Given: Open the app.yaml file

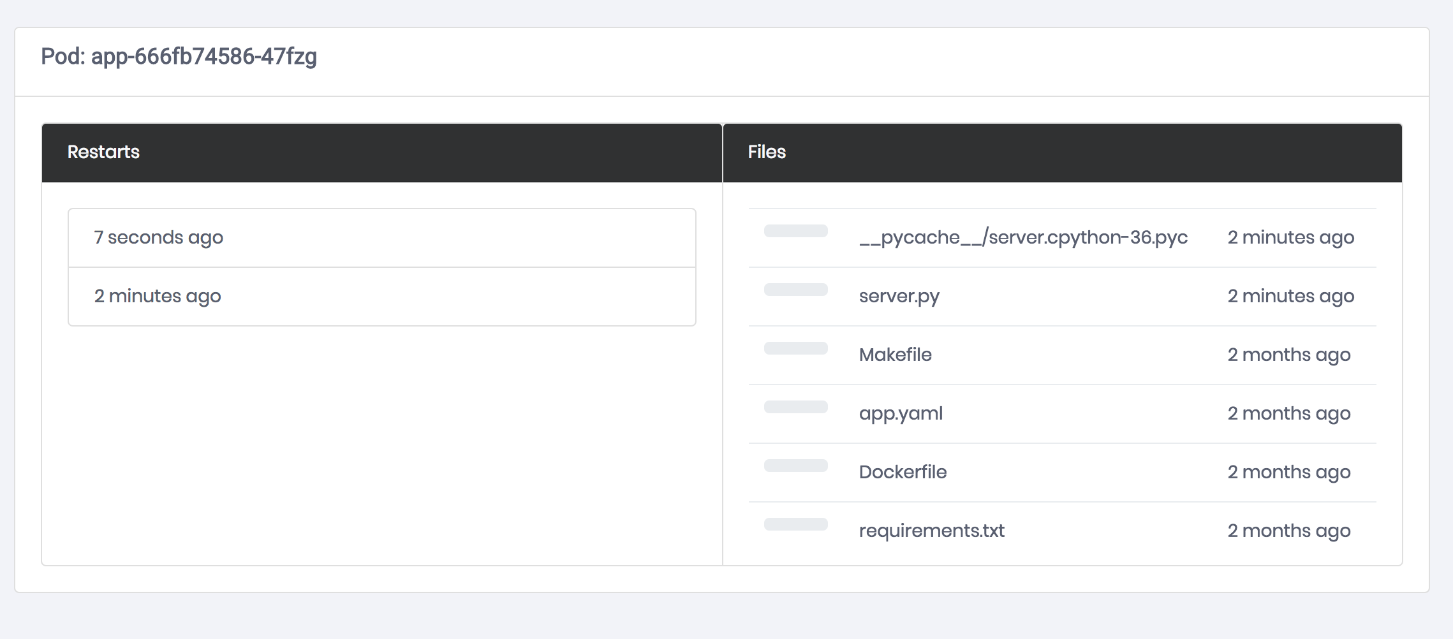Looking at the screenshot, I should click(901, 414).
